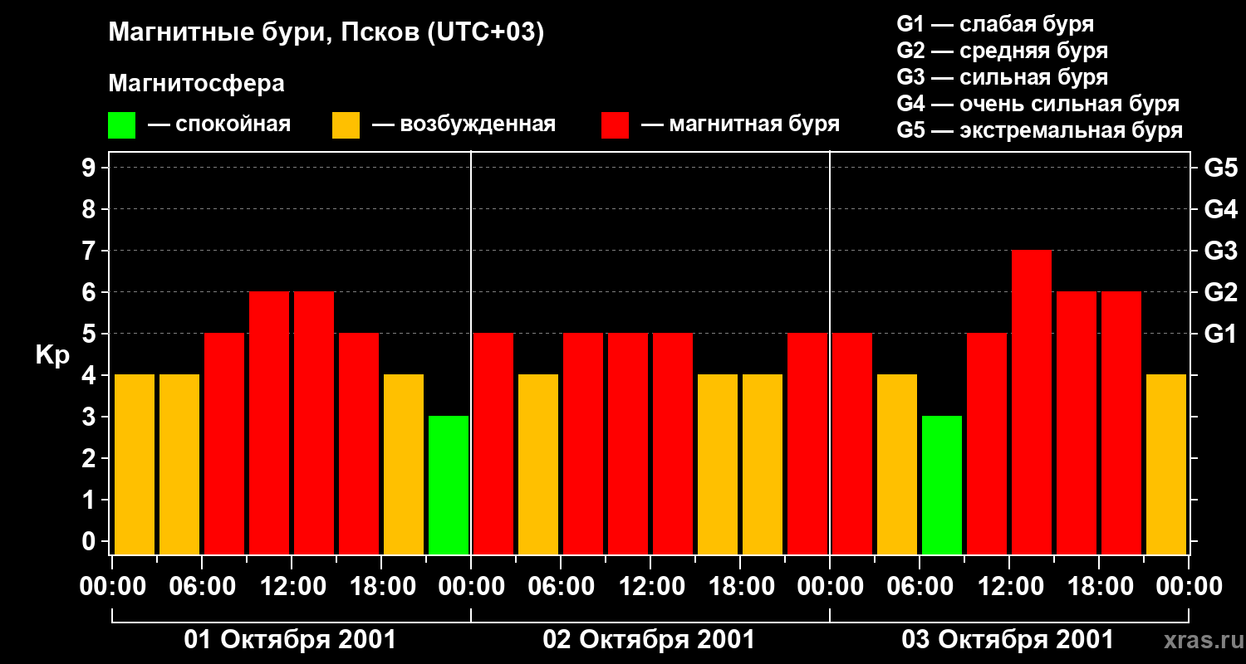Screen dimensions: 1246x664
Task: Click '18:00' time label under 03 October
Action: pyautogui.click(x=1099, y=587)
